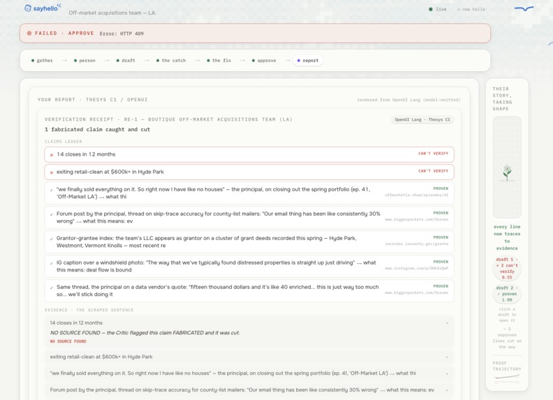Click the OpenUI Lang Thesys C1 badge
The width and height of the screenshot is (553, 400).
422,119
